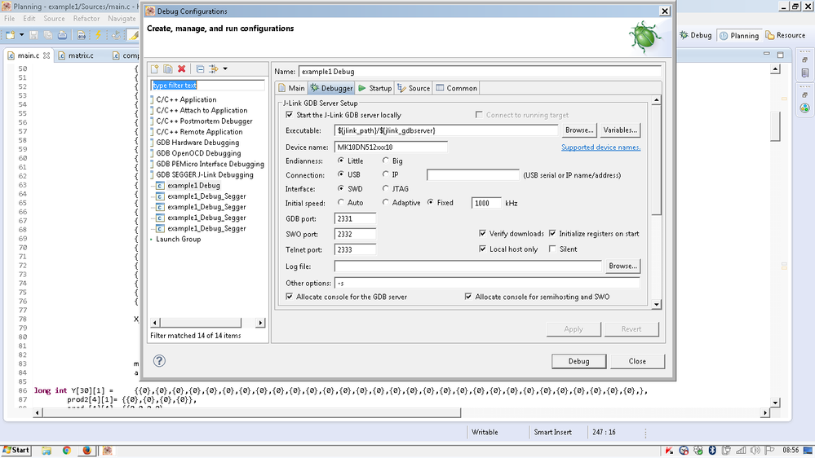This screenshot has width=815, height=458.
Task: Open the dialog help question-mark icon
Action: pyautogui.click(x=160, y=361)
